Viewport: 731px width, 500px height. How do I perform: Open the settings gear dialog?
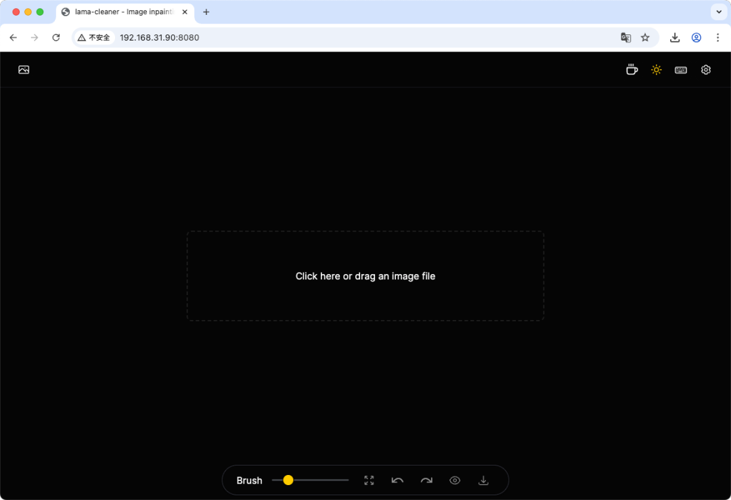click(x=705, y=69)
